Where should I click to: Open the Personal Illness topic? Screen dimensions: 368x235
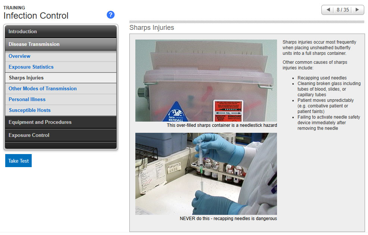pos(27,100)
